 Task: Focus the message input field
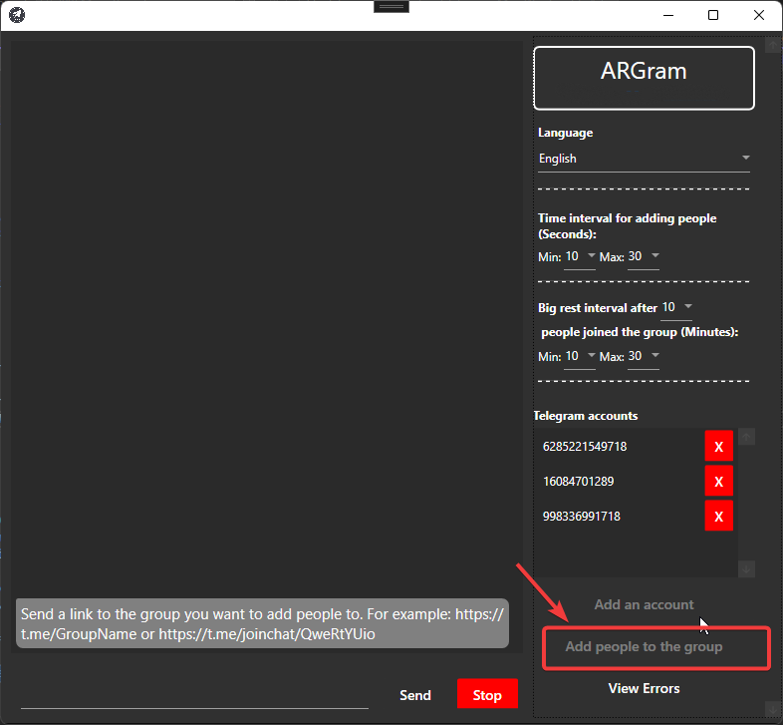click(194, 695)
